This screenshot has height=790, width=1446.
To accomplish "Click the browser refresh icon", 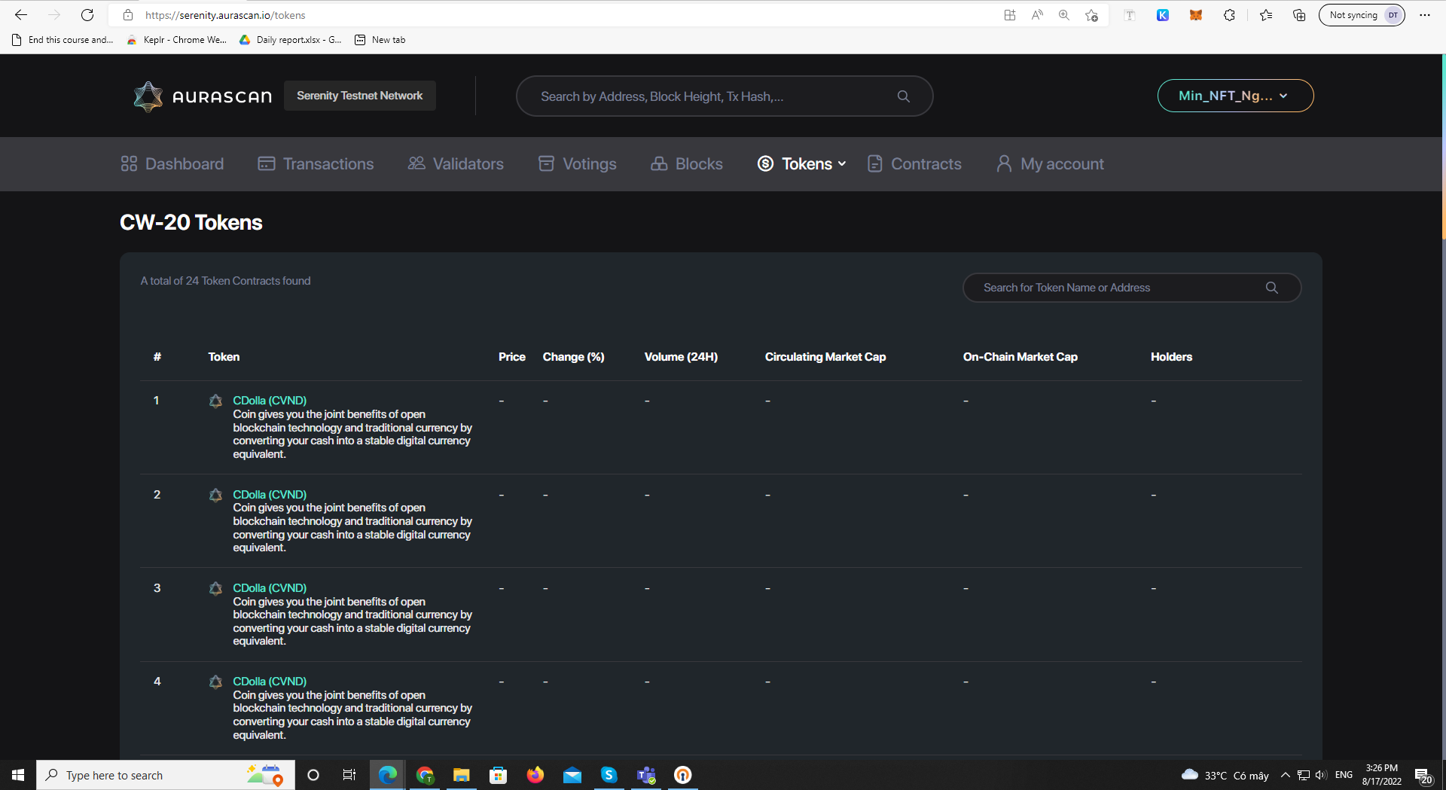I will 87,15.
